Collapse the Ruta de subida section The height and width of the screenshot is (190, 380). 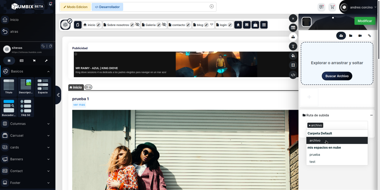pos(371,115)
